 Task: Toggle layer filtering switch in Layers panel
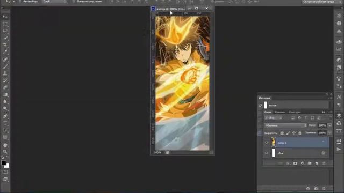click(x=330, y=117)
